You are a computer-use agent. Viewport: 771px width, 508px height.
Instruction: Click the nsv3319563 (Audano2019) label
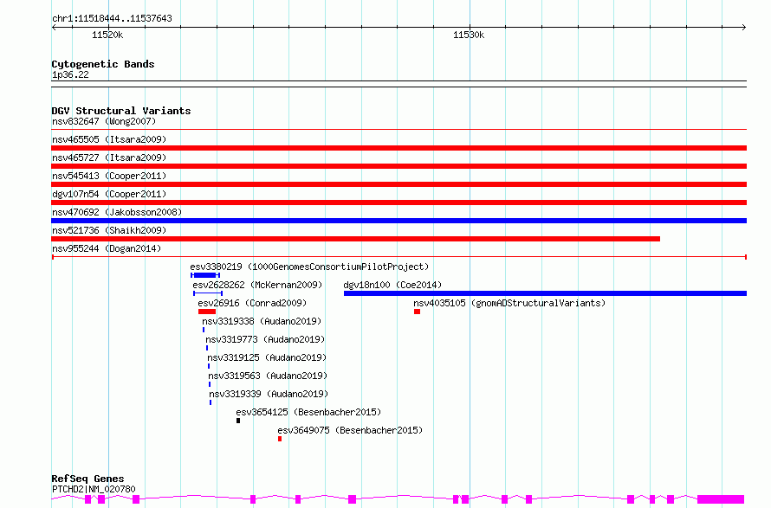coord(268,376)
